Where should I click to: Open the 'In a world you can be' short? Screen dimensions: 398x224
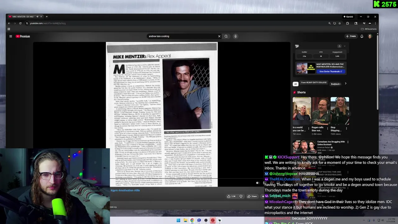[x=302, y=111]
